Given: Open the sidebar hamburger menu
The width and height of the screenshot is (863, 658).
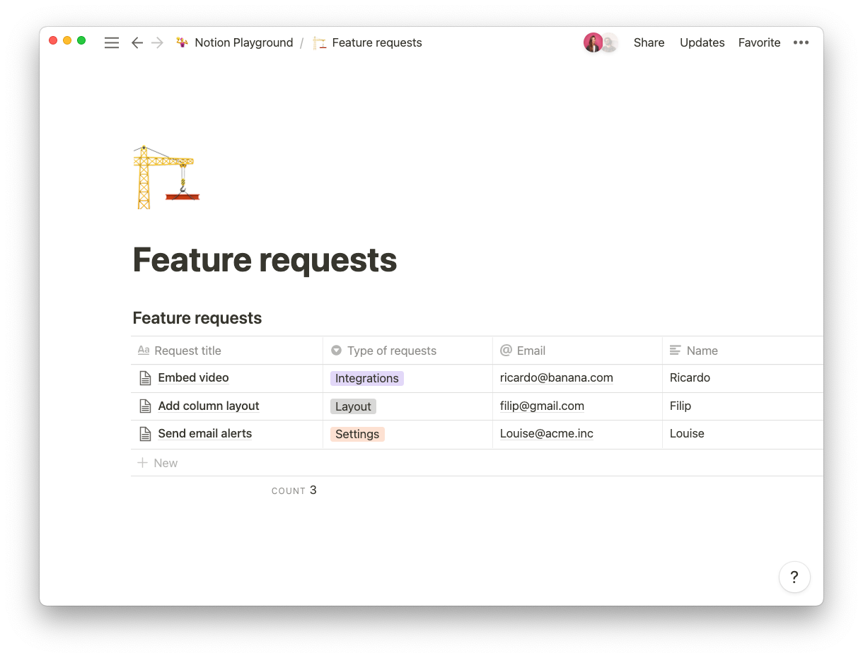Looking at the screenshot, I should (x=112, y=43).
